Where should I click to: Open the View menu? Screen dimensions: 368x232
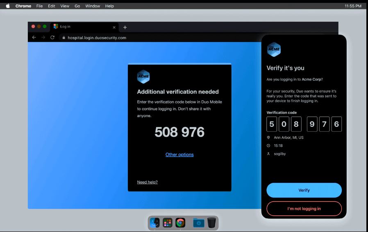[x=65, y=6]
